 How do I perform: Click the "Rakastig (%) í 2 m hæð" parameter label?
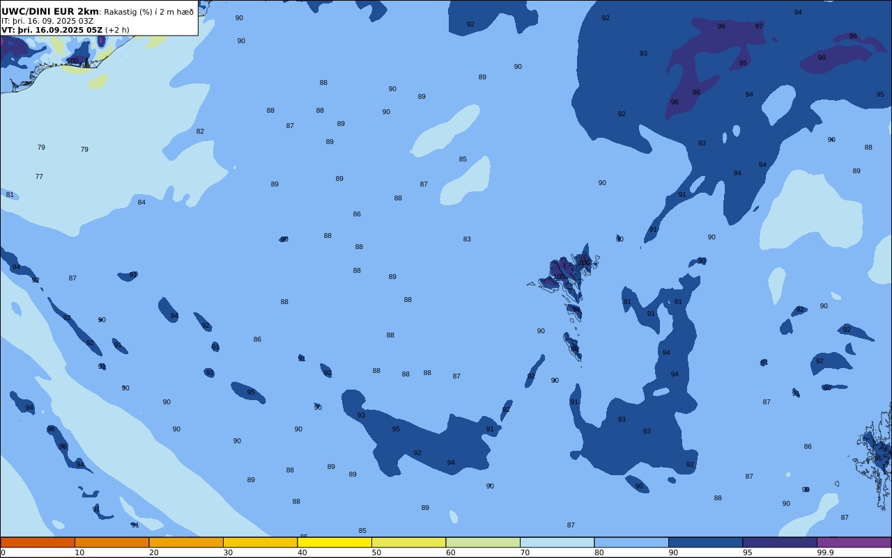point(149,12)
